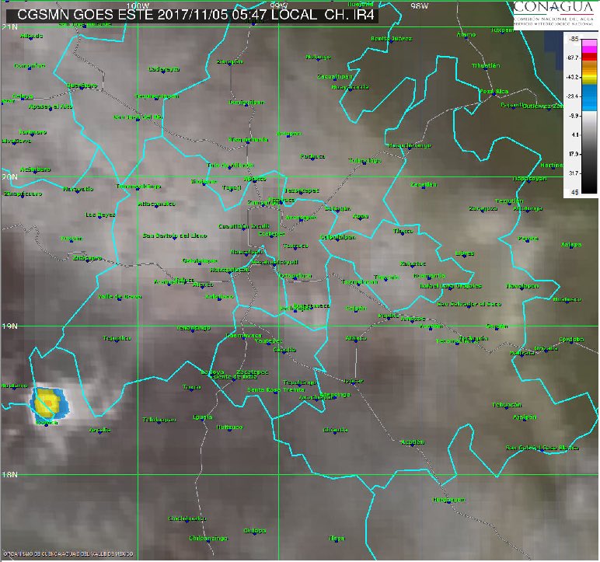Click the 'Cuautla' city label

[x=284, y=350]
